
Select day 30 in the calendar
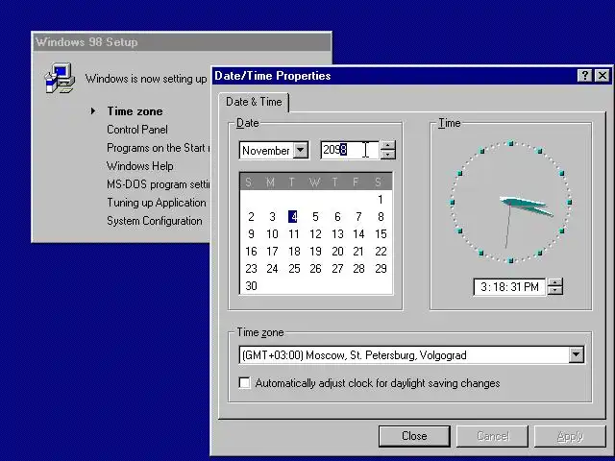[251, 286]
